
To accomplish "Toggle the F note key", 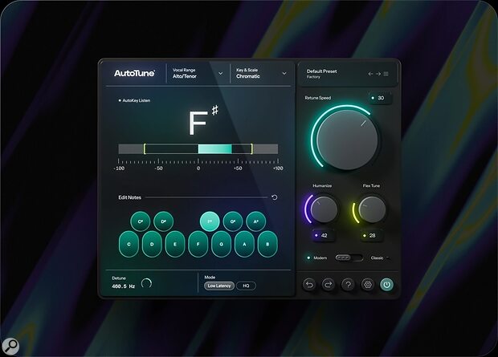I will click(x=198, y=244).
